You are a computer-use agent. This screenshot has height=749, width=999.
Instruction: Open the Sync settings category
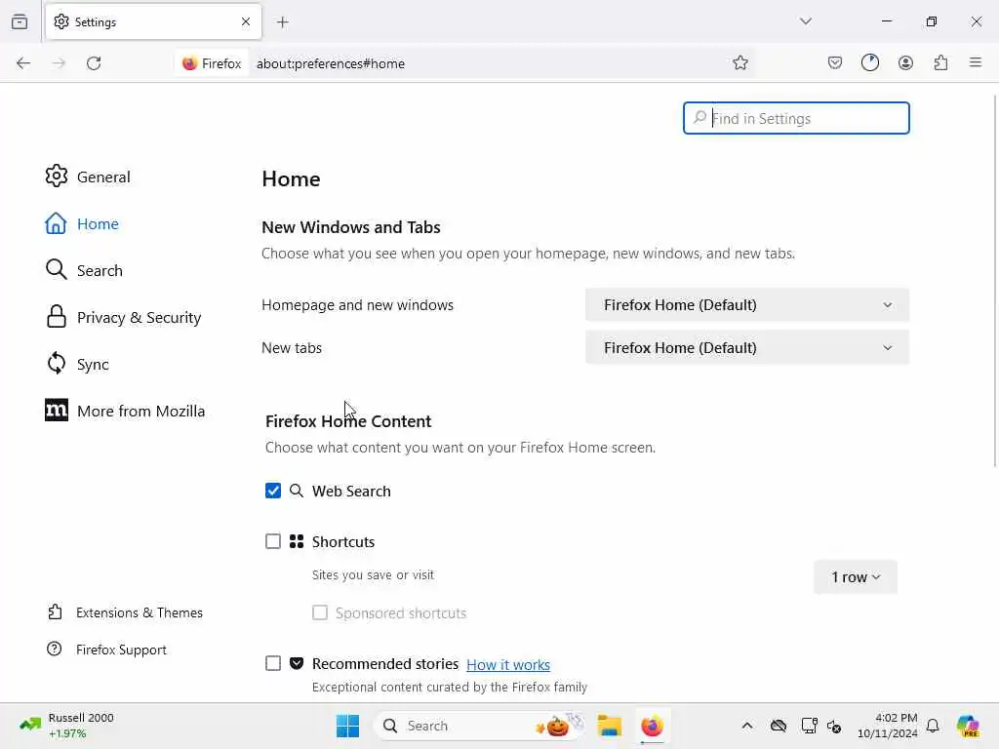click(x=77, y=364)
